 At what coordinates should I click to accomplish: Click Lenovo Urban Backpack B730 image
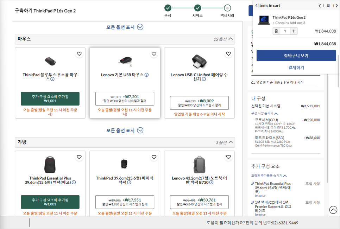[199, 165]
